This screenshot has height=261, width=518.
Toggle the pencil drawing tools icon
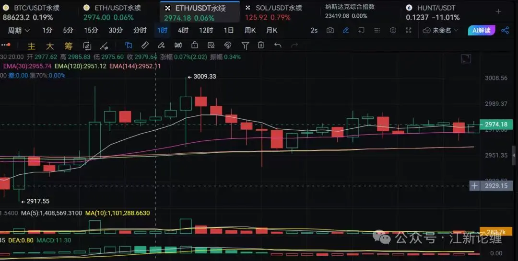(x=345, y=30)
